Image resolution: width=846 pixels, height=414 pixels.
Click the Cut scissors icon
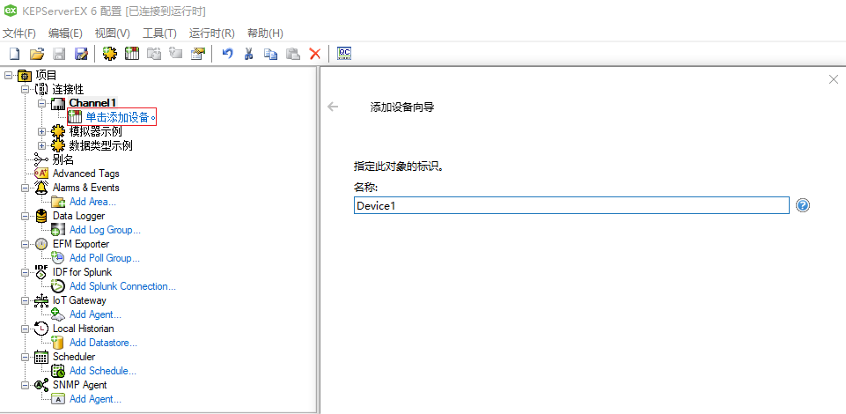tap(249, 54)
